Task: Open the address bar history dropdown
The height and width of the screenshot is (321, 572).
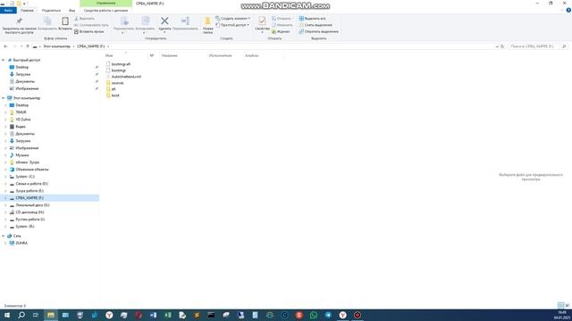Action: (497, 46)
